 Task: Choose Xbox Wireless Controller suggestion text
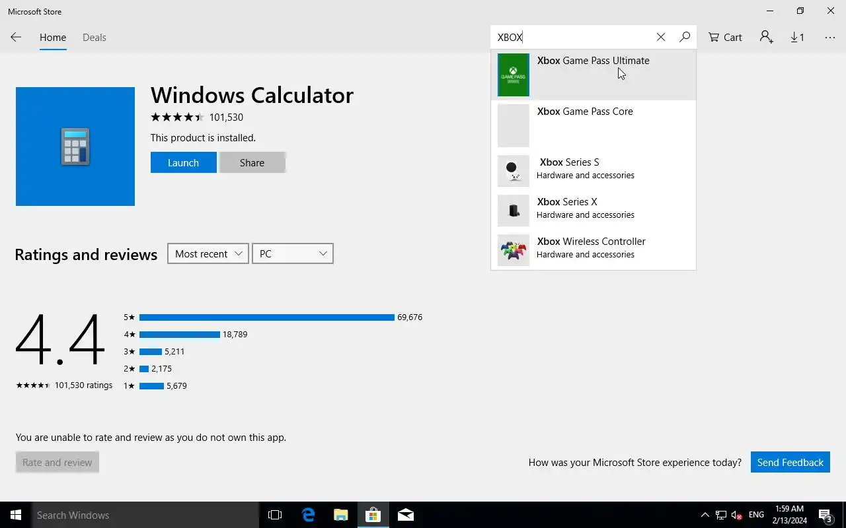click(592, 242)
